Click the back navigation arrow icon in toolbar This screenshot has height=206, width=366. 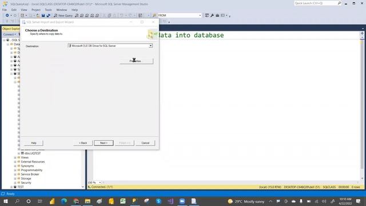click(7, 15)
